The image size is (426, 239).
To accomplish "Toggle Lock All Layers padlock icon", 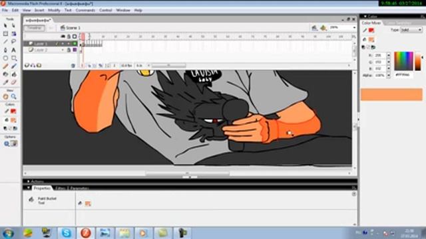I will (x=69, y=37).
